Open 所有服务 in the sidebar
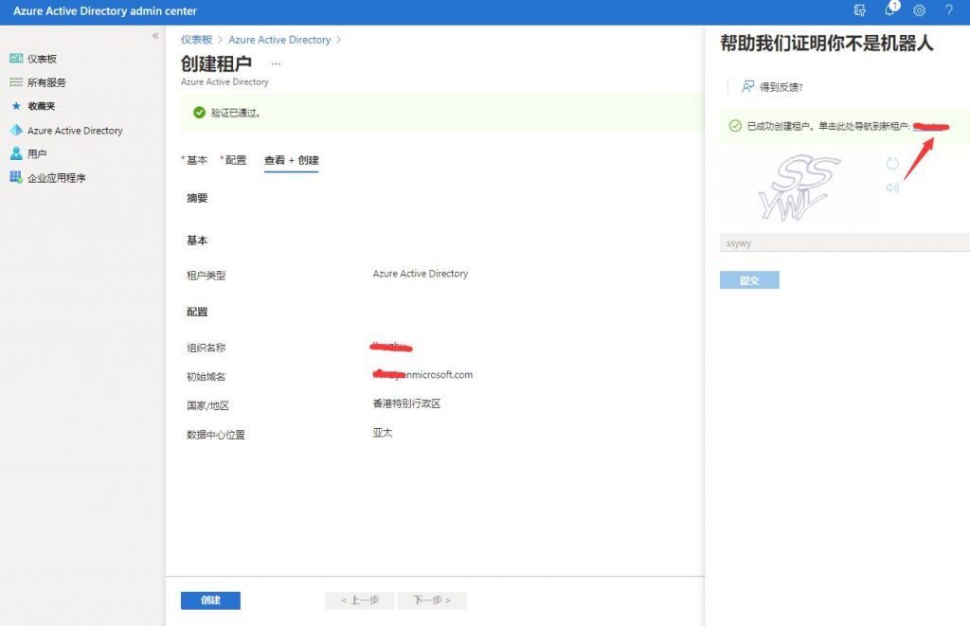 pyautogui.click(x=46, y=82)
